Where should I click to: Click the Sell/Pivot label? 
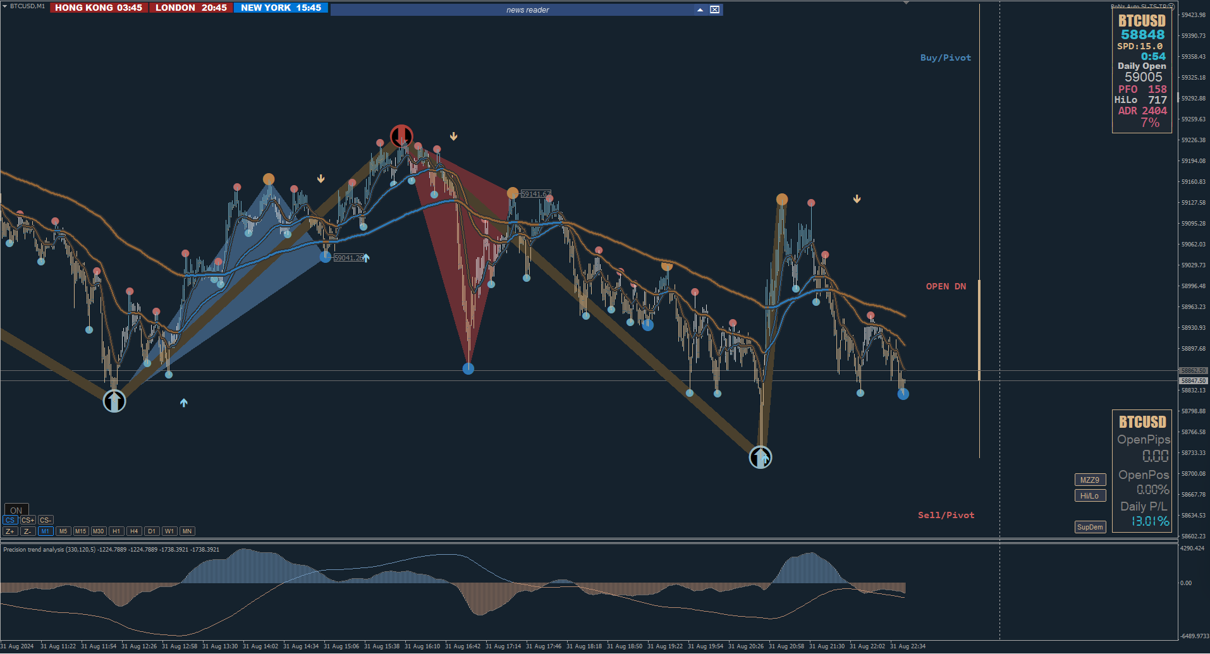click(x=946, y=515)
